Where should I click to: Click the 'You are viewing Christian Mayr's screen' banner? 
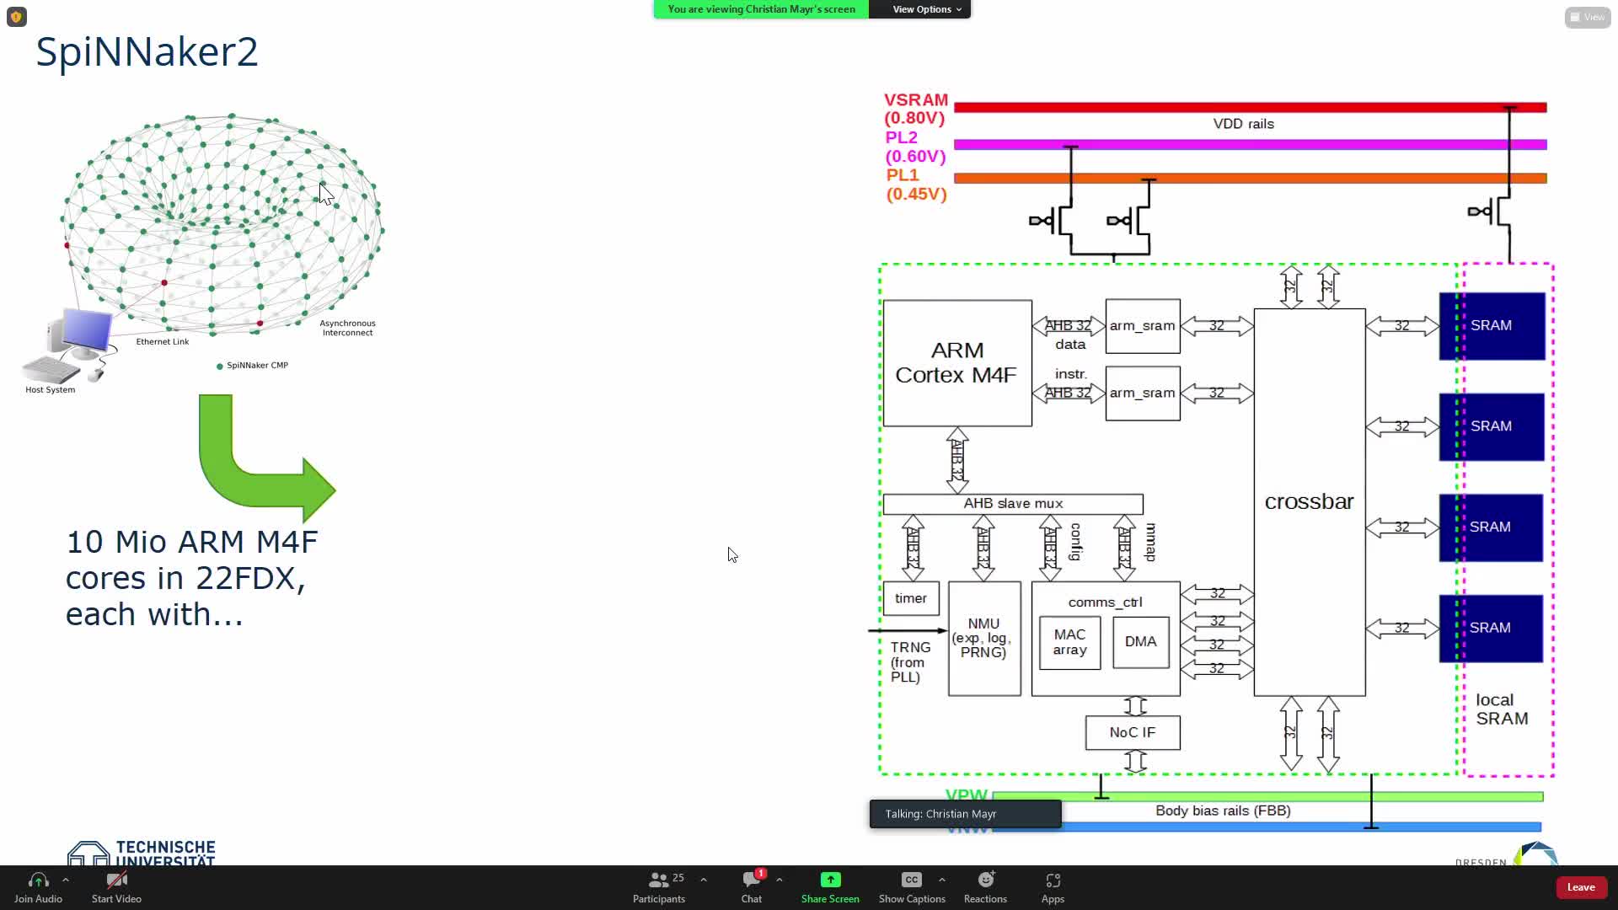click(761, 9)
